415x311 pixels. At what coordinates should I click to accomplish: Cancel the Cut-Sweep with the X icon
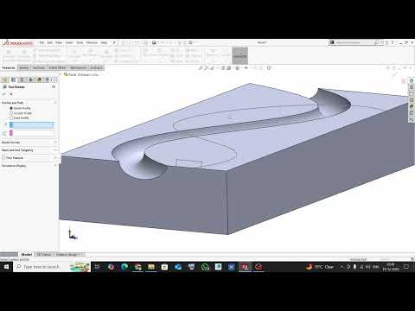point(11,94)
